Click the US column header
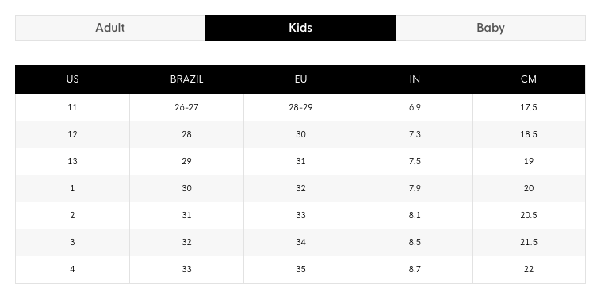The image size is (597, 300). pyautogui.click(x=72, y=79)
